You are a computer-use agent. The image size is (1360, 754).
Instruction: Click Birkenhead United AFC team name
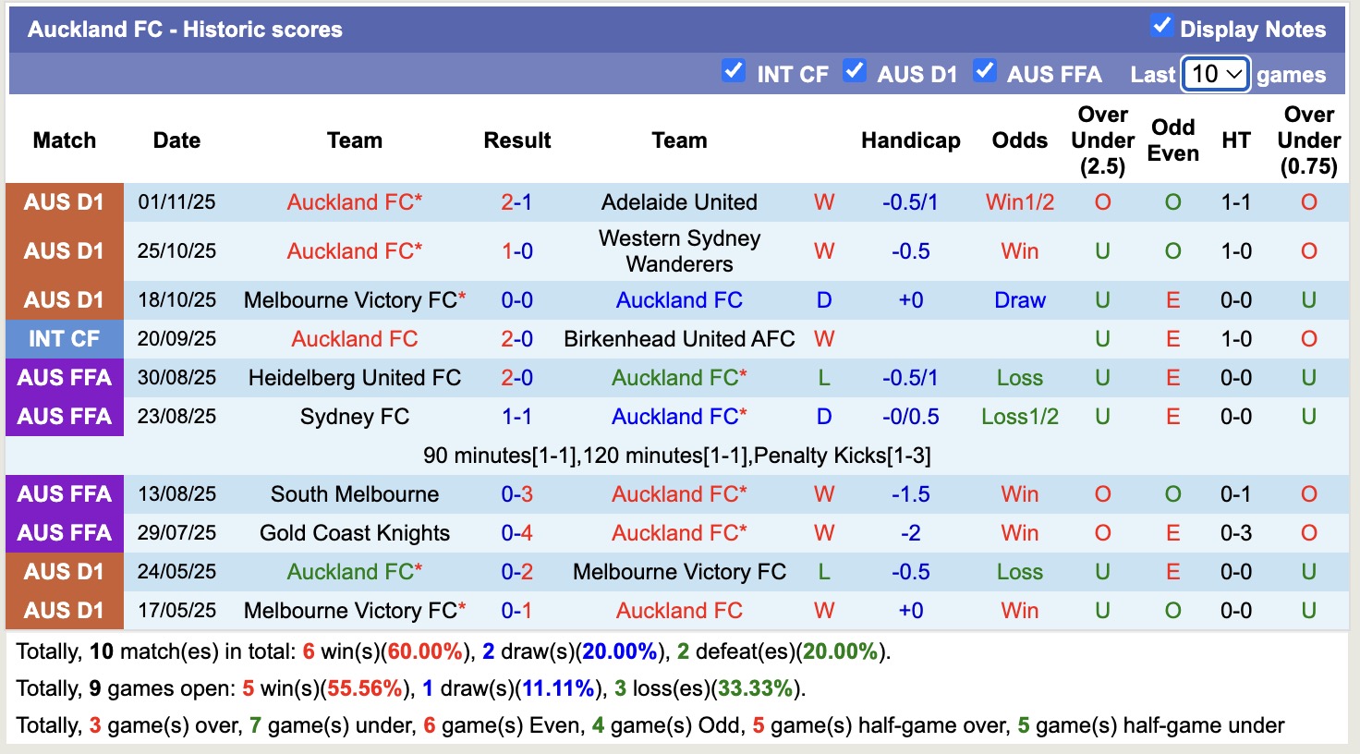pyautogui.click(x=679, y=338)
